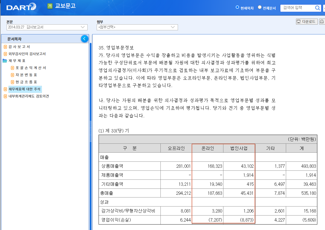Click the 감가상각비/무형자산상각비 row label
This screenshot has width=325, height=230.
click(128, 211)
